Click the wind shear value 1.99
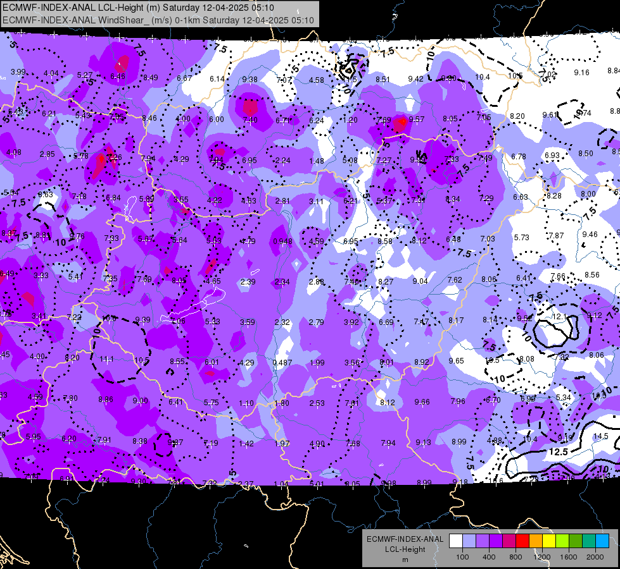This screenshot has height=569, width=620. tap(317, 363)
